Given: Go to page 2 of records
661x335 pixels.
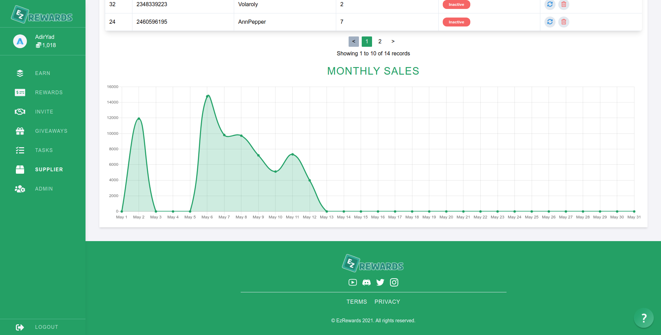Looking at the screenshot, I should click(x=380, y=42).
